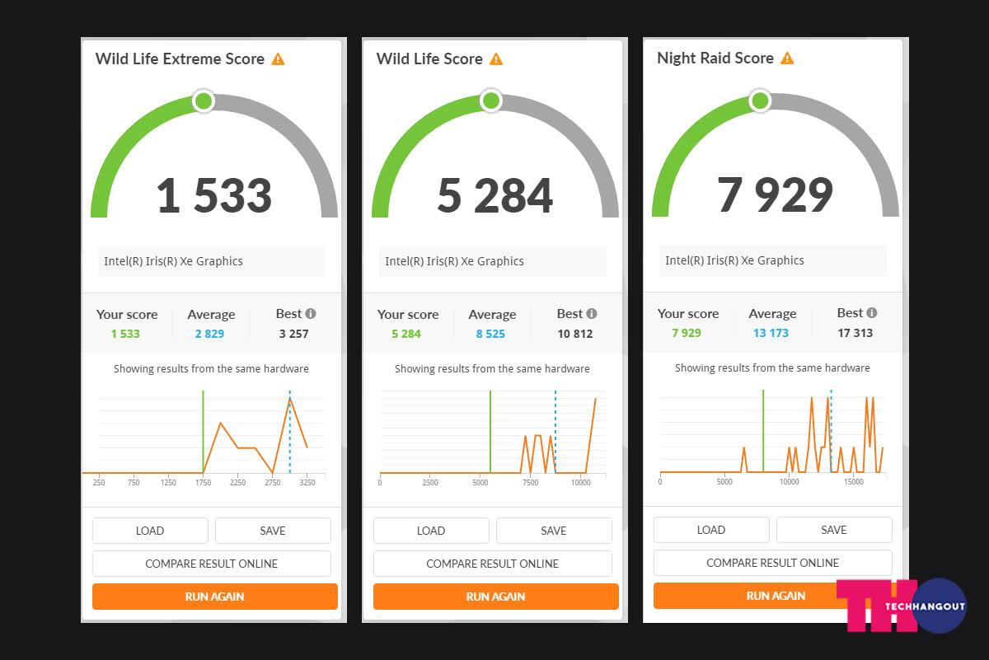Click best value 10 812
The width and height of the screenshot is (989, 660).
[x=575, y=334]
